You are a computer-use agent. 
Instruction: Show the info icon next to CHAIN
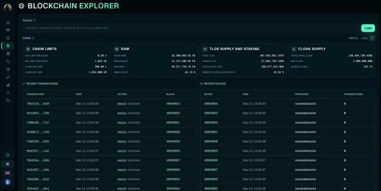click(33, 38)
